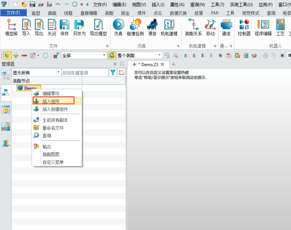Click the 按回车键查询 search field
The height and width of the screenshot is (230, 291).
coord(85,73)
